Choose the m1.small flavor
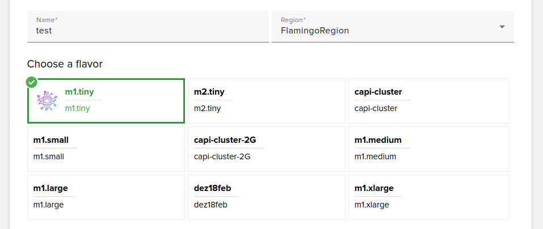This screenshot has width=543, height=229. coord(106,149)
